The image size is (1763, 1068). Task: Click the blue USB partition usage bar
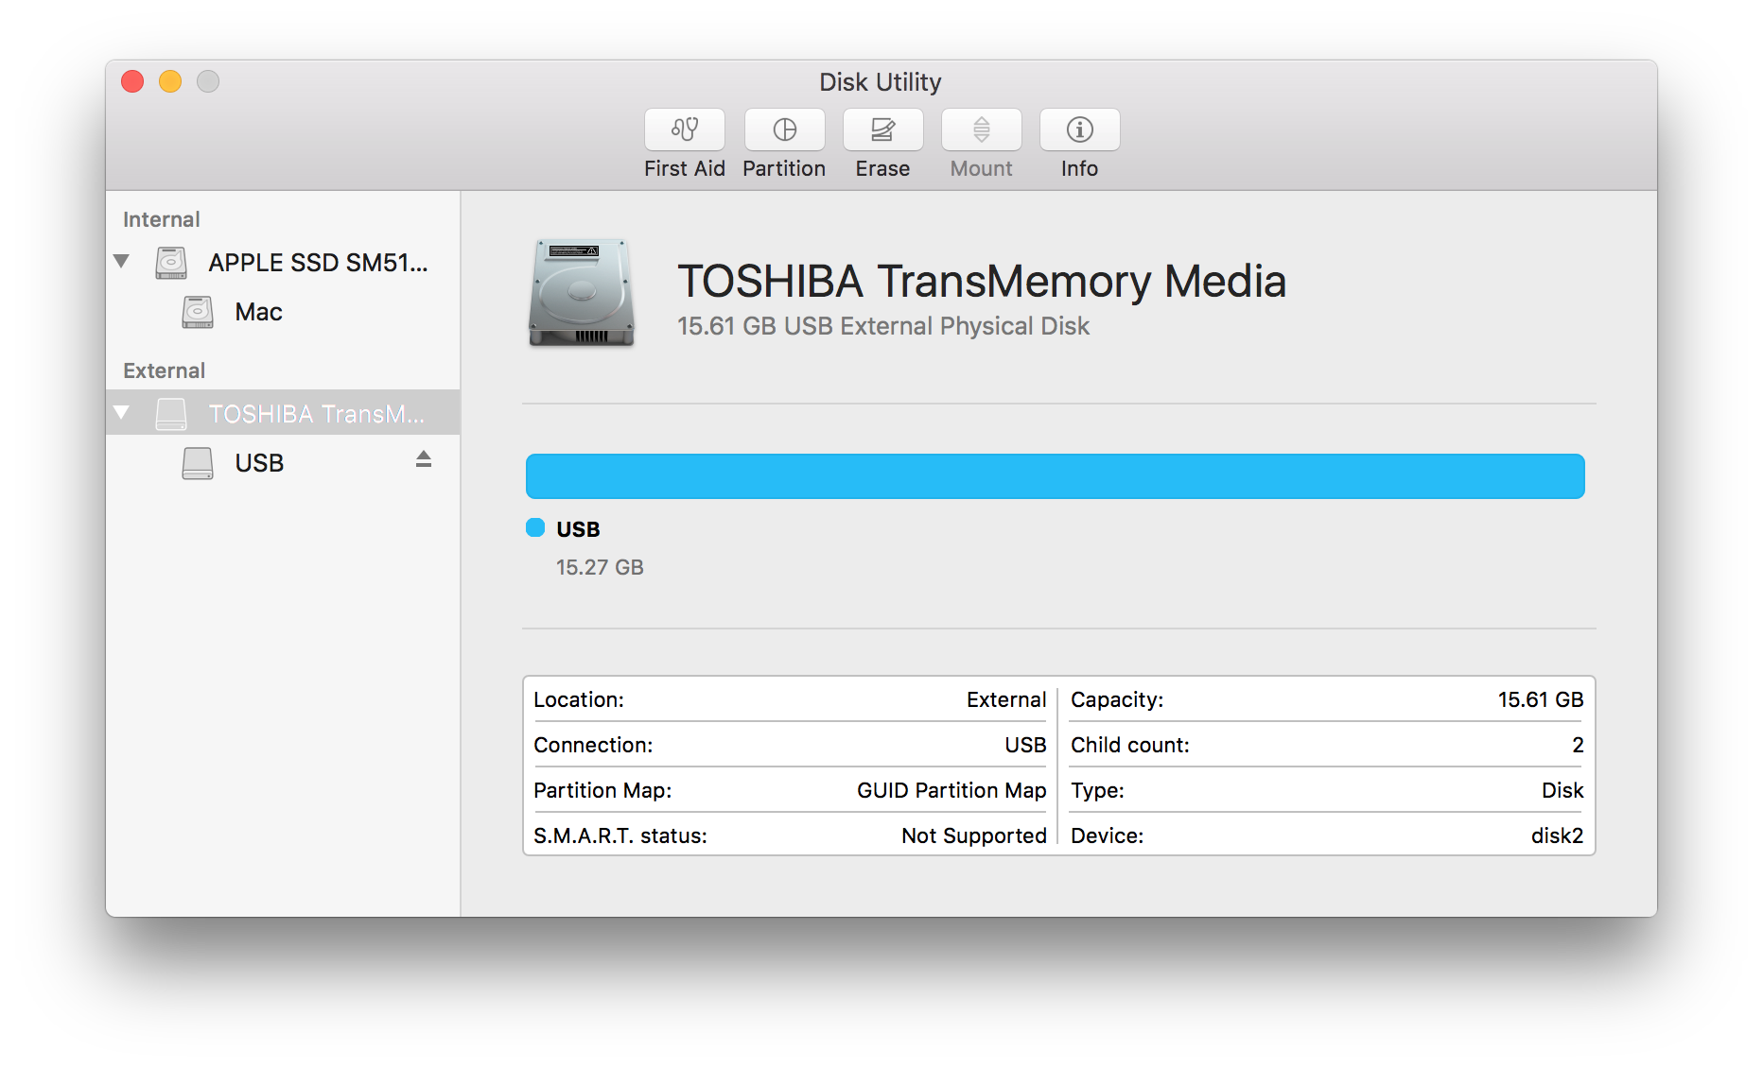[1055, 476]
